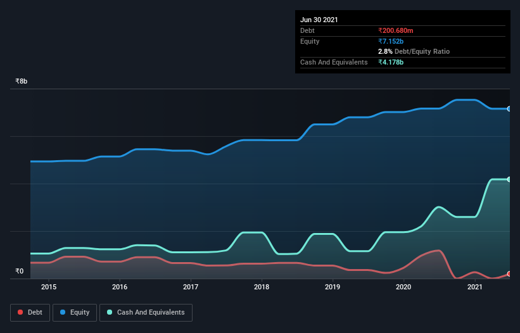The image size is (520, 333).
Task: Click the 2020 x-axis label
Action: click(403, 287)
